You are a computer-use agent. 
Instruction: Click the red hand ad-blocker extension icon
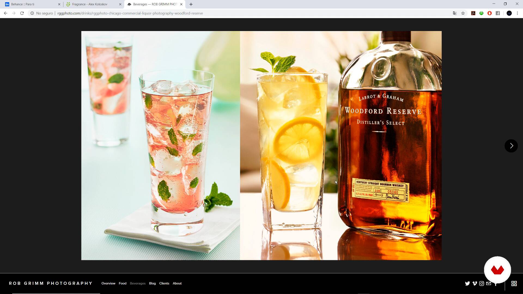489,13
